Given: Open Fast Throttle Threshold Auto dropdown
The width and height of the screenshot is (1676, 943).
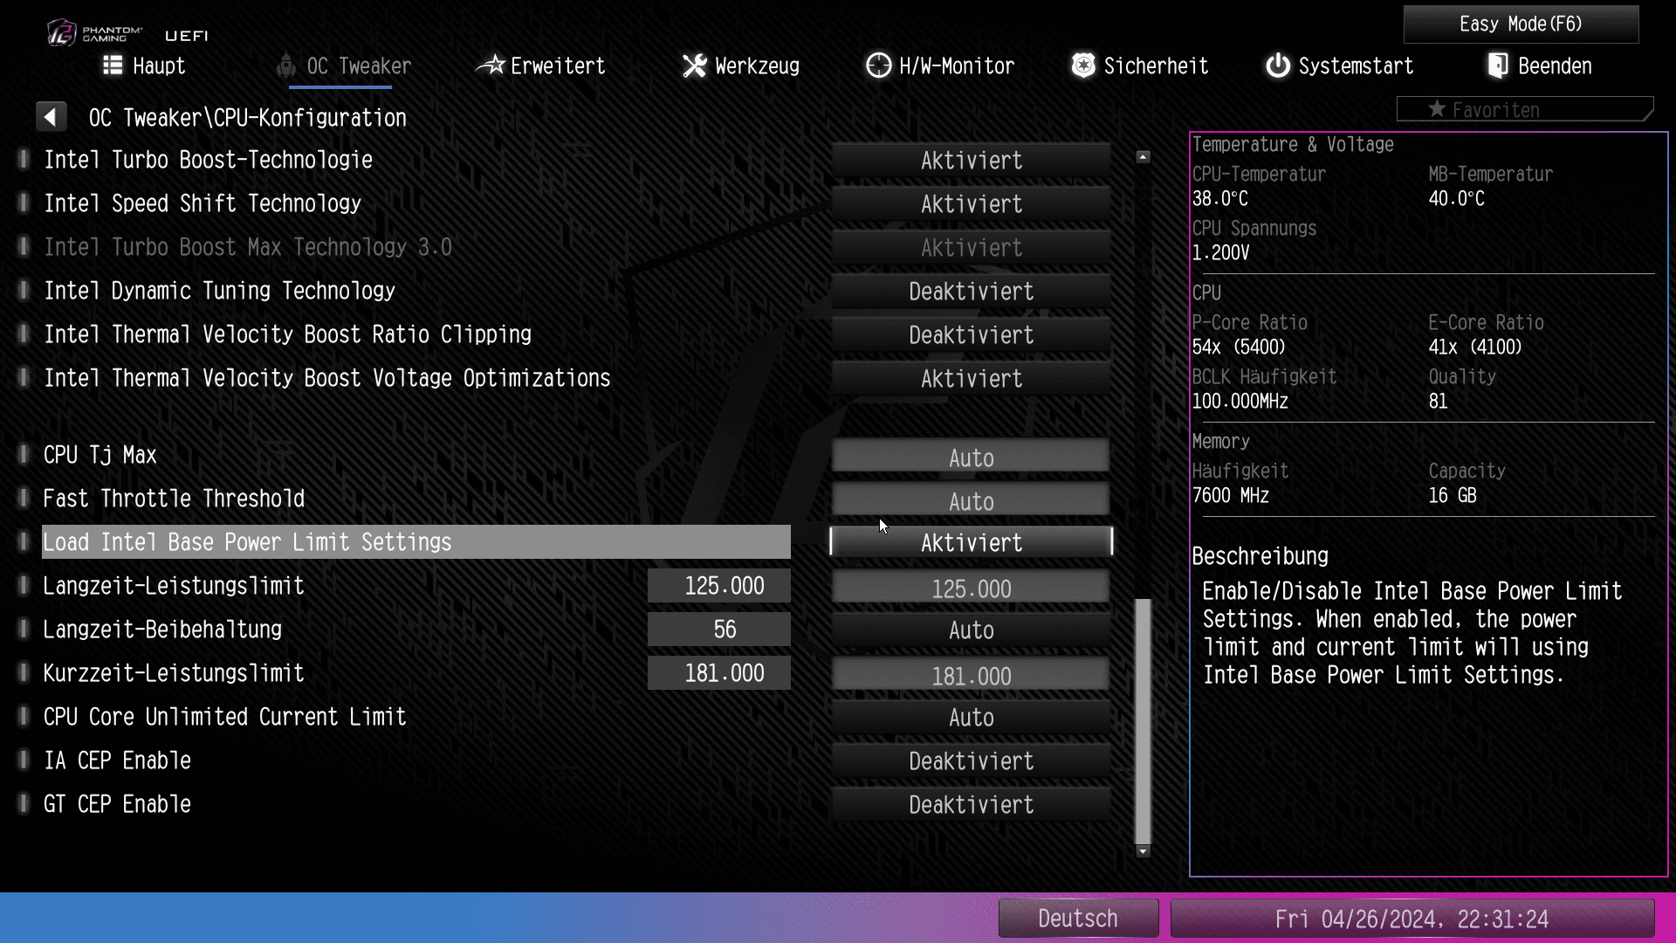Looking at the screenshot, I should [971, 500].
